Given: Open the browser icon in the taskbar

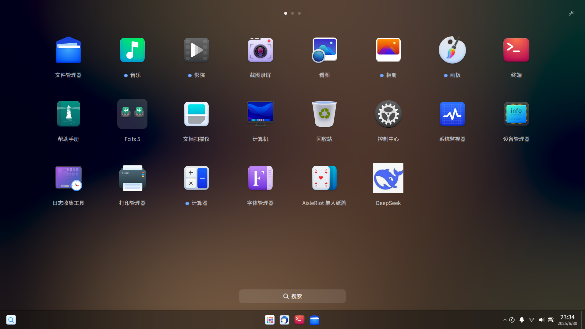Looking at the screenshot, I should tap(284, 320).
